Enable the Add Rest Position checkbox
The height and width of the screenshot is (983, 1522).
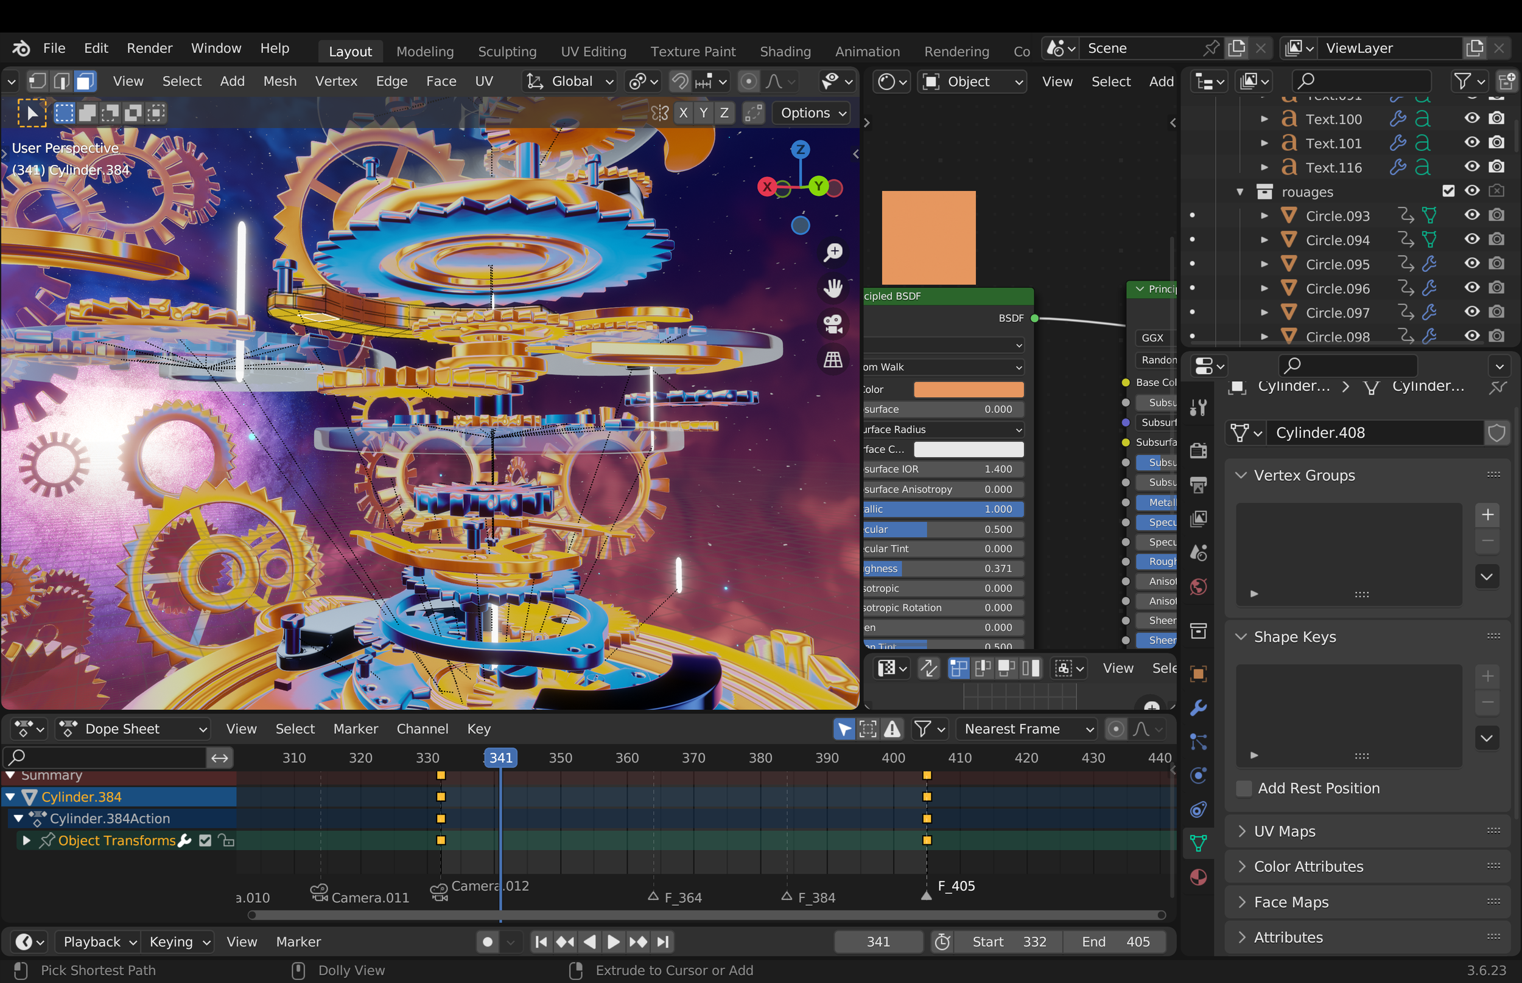(x=1244, y=788)
